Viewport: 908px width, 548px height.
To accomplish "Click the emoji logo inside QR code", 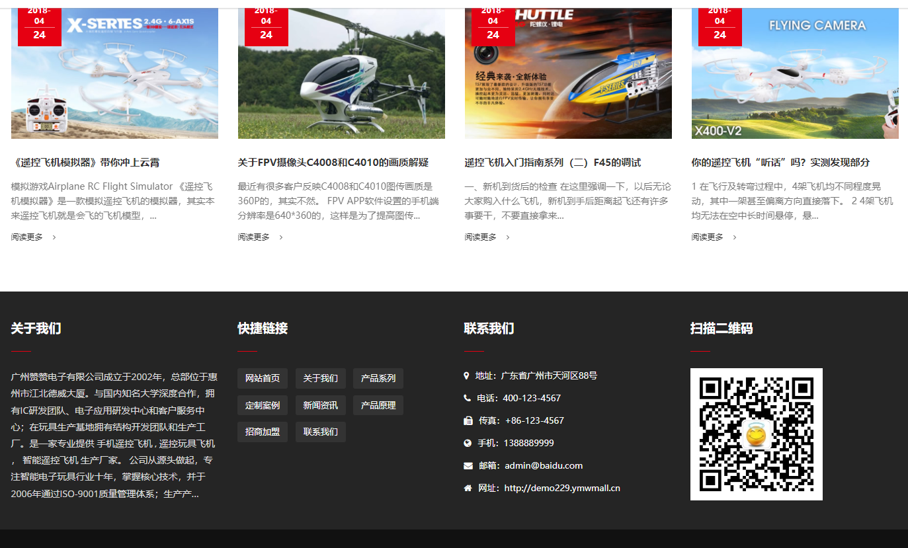I will point(755,435).
